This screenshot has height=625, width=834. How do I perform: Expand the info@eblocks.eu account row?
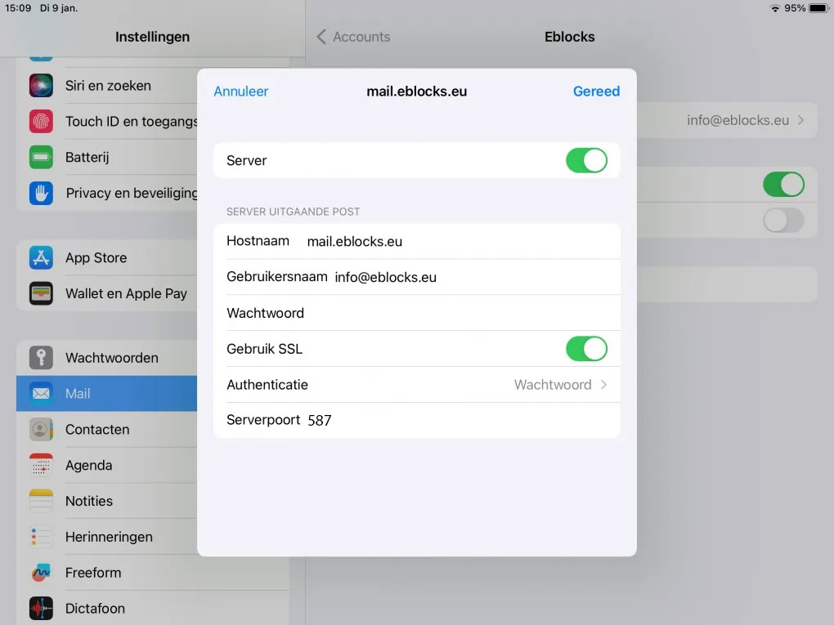744,120
